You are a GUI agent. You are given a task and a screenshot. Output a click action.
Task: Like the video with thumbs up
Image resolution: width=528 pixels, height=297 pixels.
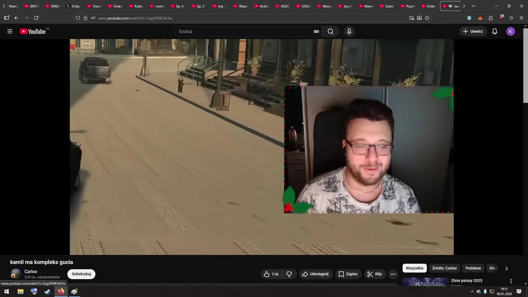coord(271,274)
